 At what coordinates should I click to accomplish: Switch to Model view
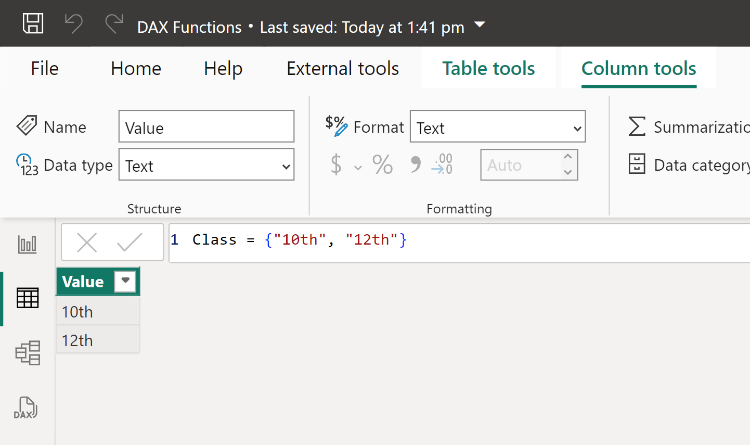point(26,353)
